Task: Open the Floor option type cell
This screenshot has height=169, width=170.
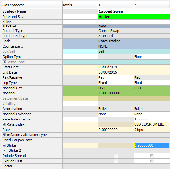Action: pyautogui.click(x=152, y=57)
